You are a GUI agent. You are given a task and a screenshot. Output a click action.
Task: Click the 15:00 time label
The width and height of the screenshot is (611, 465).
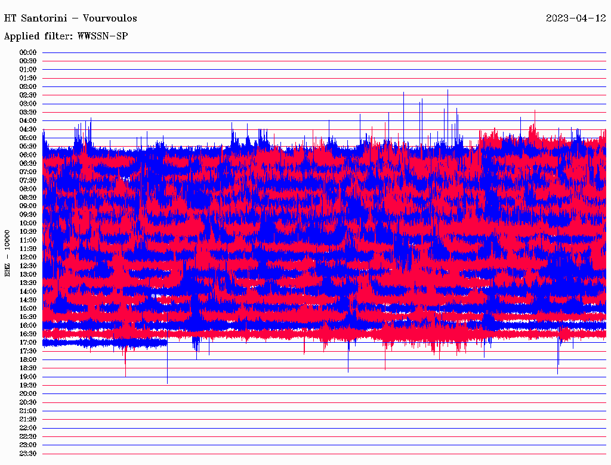[x=28, y=308]
